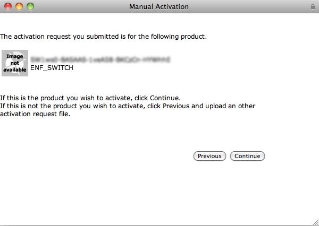Click 'The activation request you submitted' sentence
Screen dimensions: 319x226
(60, 37)
